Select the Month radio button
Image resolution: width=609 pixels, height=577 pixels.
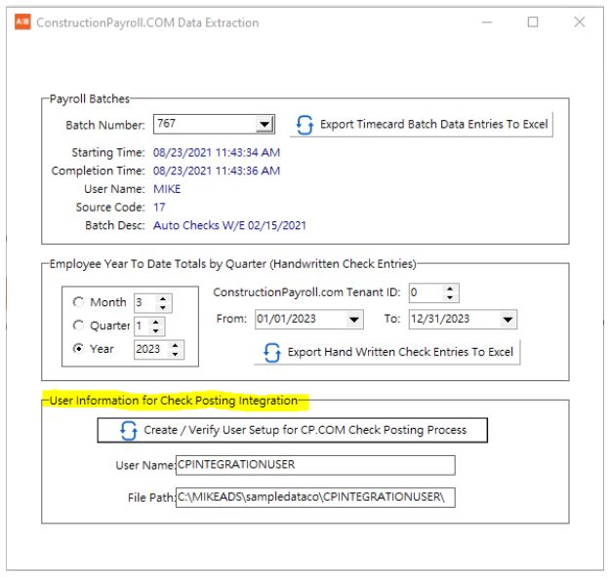pyautogui.click(x=78, y=302)
